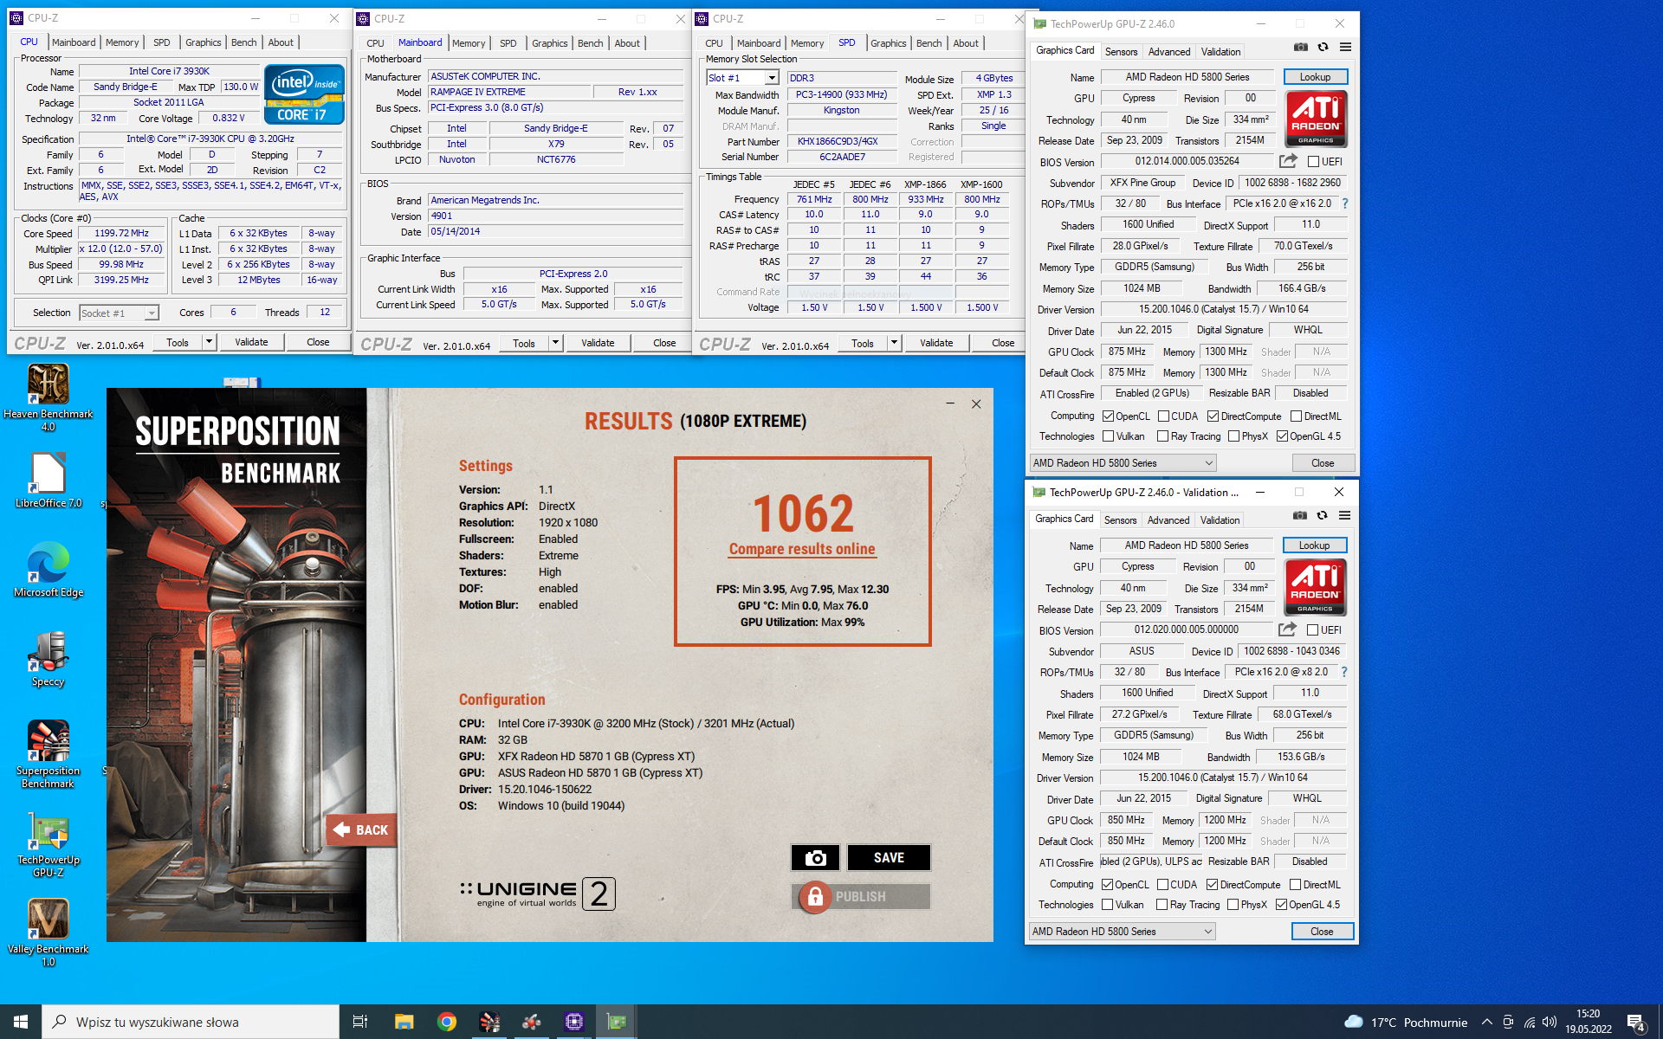Open Google Chrome from the taskbar

(447, 1022)
